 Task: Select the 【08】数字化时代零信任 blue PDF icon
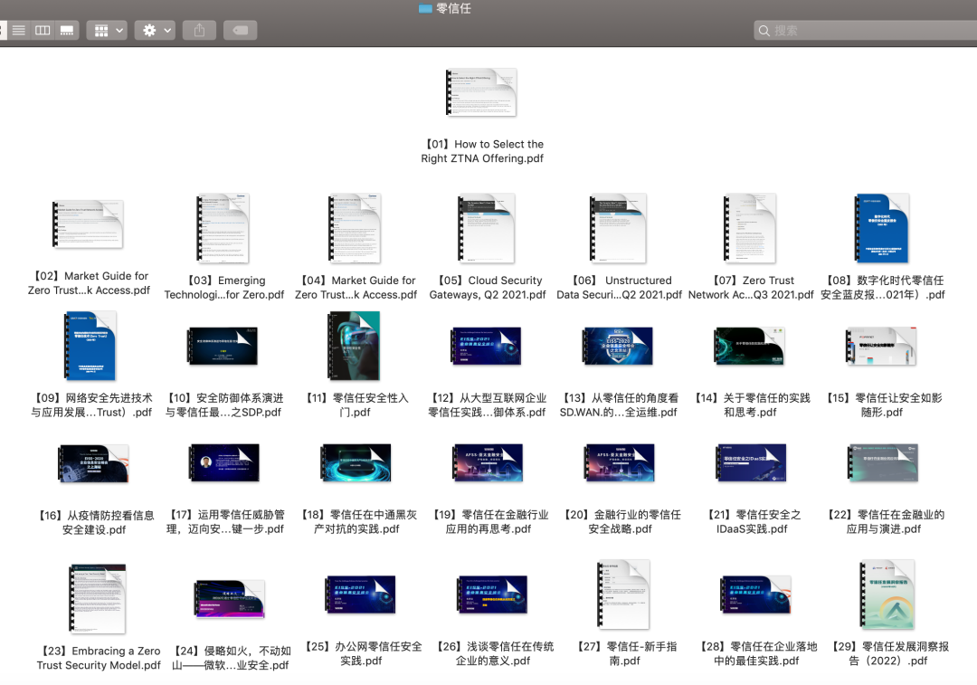882,228
